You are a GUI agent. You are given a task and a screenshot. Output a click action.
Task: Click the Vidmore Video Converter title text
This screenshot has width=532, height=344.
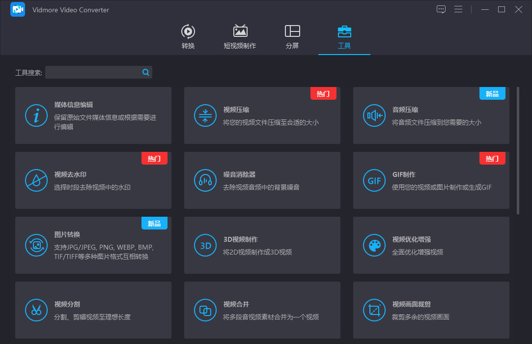tap(71, 10)
